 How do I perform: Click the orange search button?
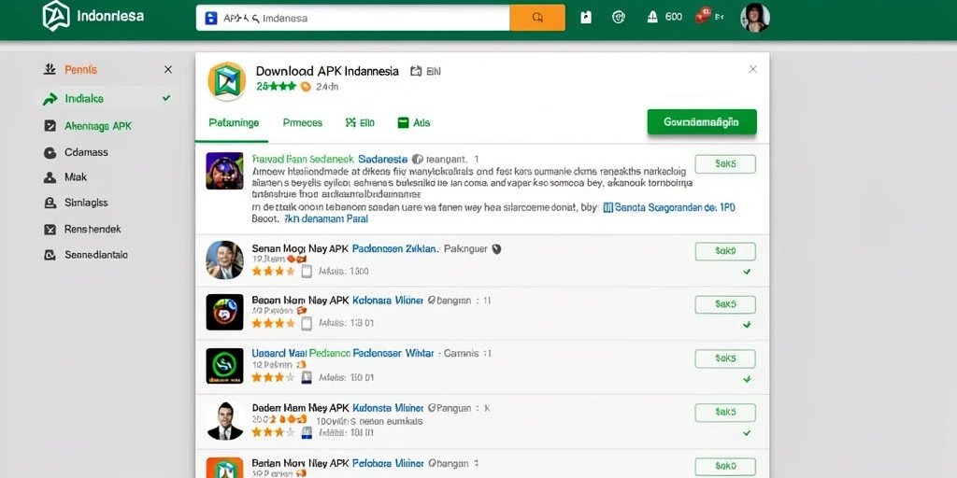(537, 18)
